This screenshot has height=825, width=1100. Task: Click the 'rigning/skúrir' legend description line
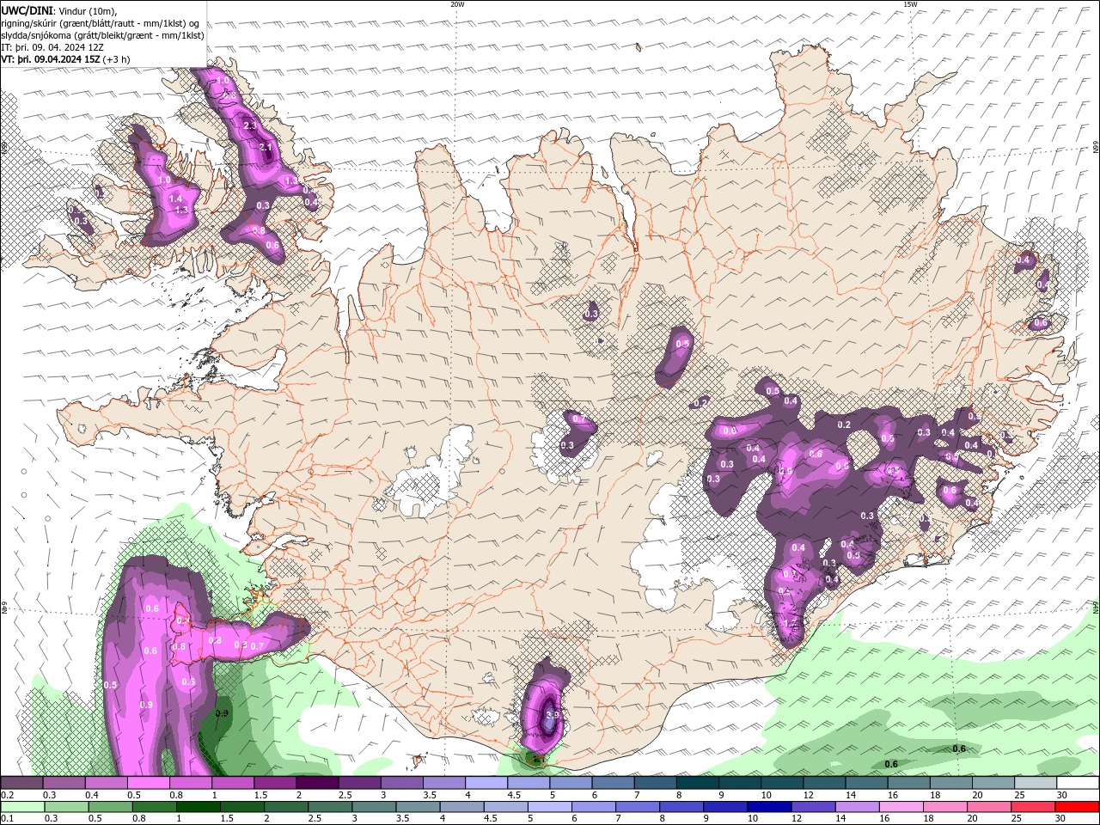tap(100, 23)
